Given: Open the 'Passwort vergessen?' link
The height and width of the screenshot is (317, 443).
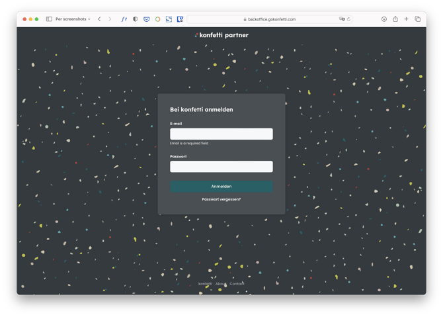Looking at the screenshot, I should (221, 199).
